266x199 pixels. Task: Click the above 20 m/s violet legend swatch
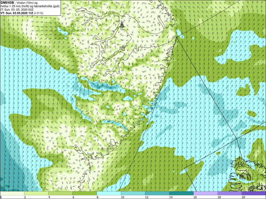(x=254, y=193)
